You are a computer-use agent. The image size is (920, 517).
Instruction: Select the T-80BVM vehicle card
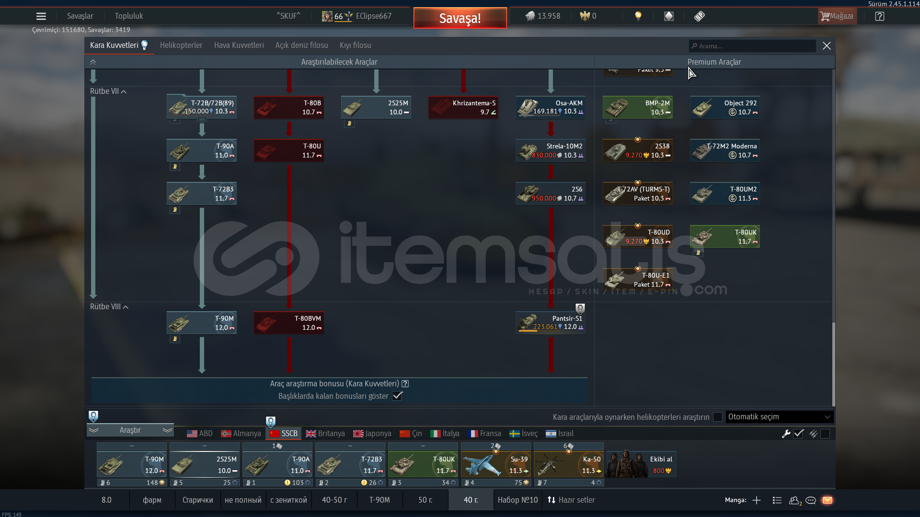tap(289, 323)
